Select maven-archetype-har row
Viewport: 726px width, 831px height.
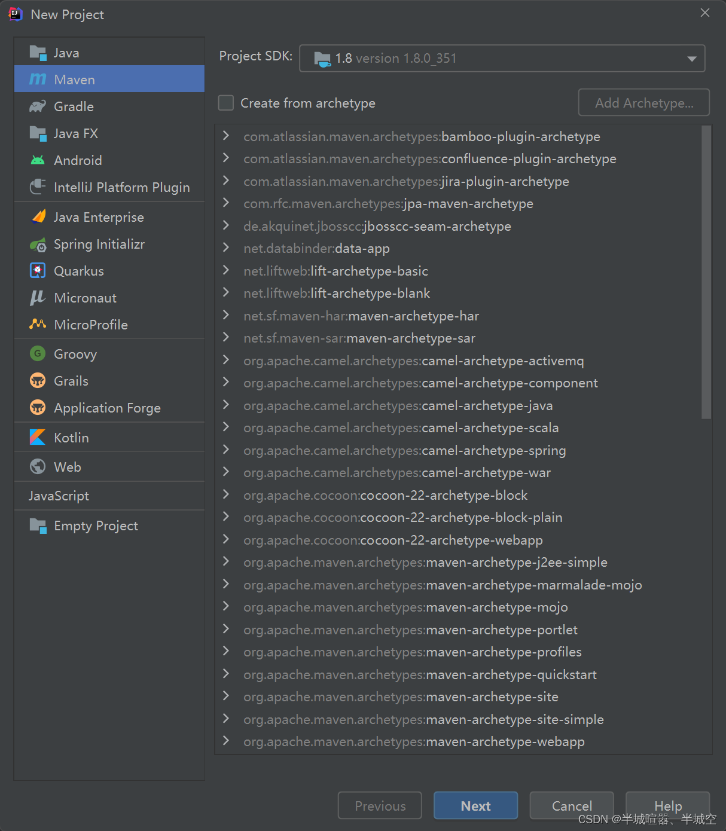(x=458, y=316)
